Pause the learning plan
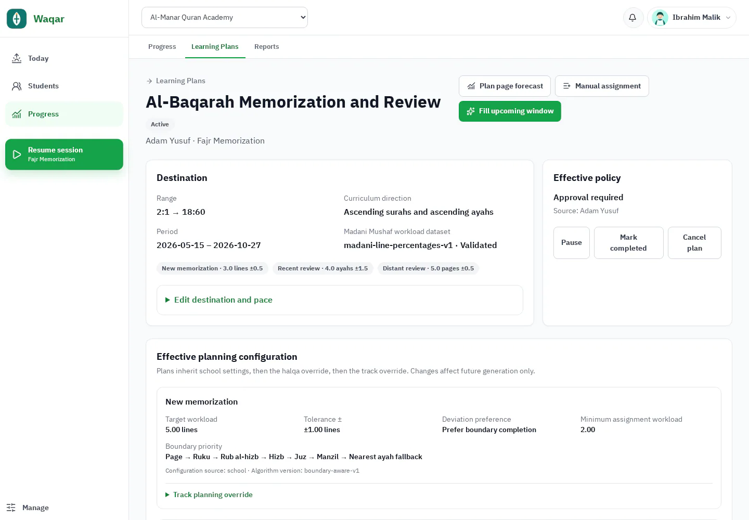 click(572, 243)
